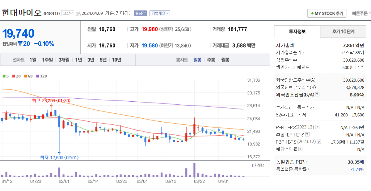Click the help icon next to PER EPS(2023.12)

click(317, 127)
